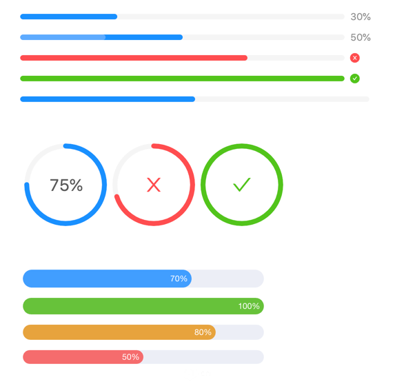395x384 pixels.
Task: Click the green success checkmark status icon
Action: click(355, 79)
